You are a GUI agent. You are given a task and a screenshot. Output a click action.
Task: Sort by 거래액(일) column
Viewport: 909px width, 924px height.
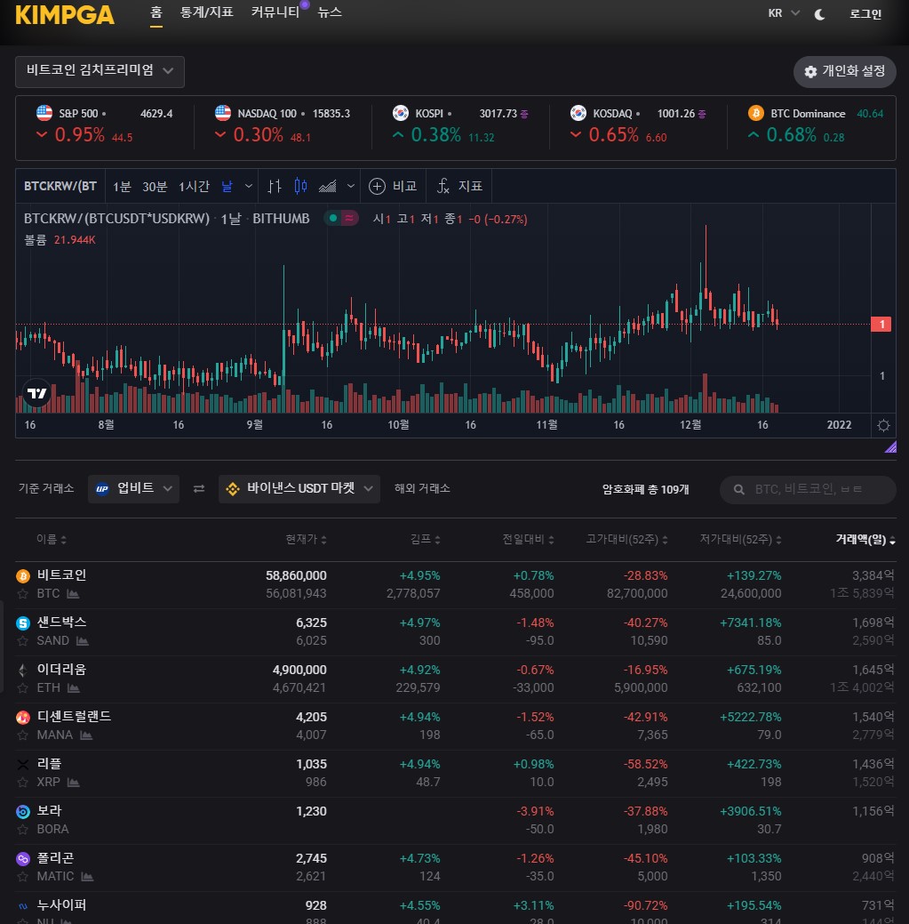(x=865, y=539)
